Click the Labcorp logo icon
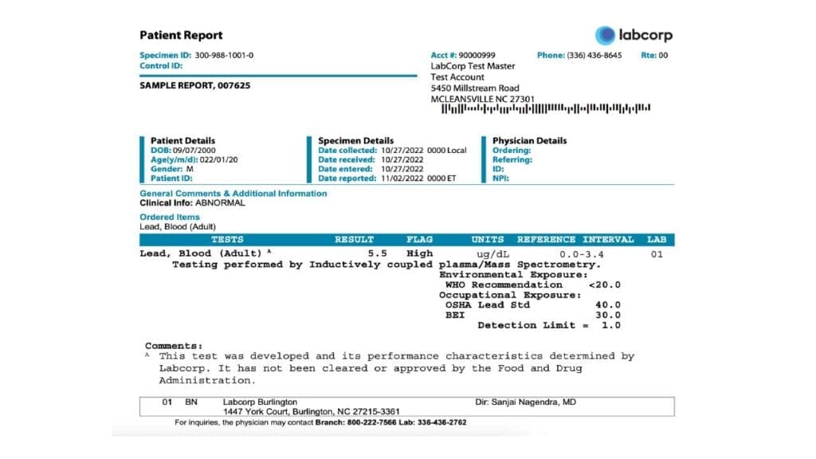Image resolution: width=816 pixels, height=459 pixels. pyautogui.click(x=606, y=35)
